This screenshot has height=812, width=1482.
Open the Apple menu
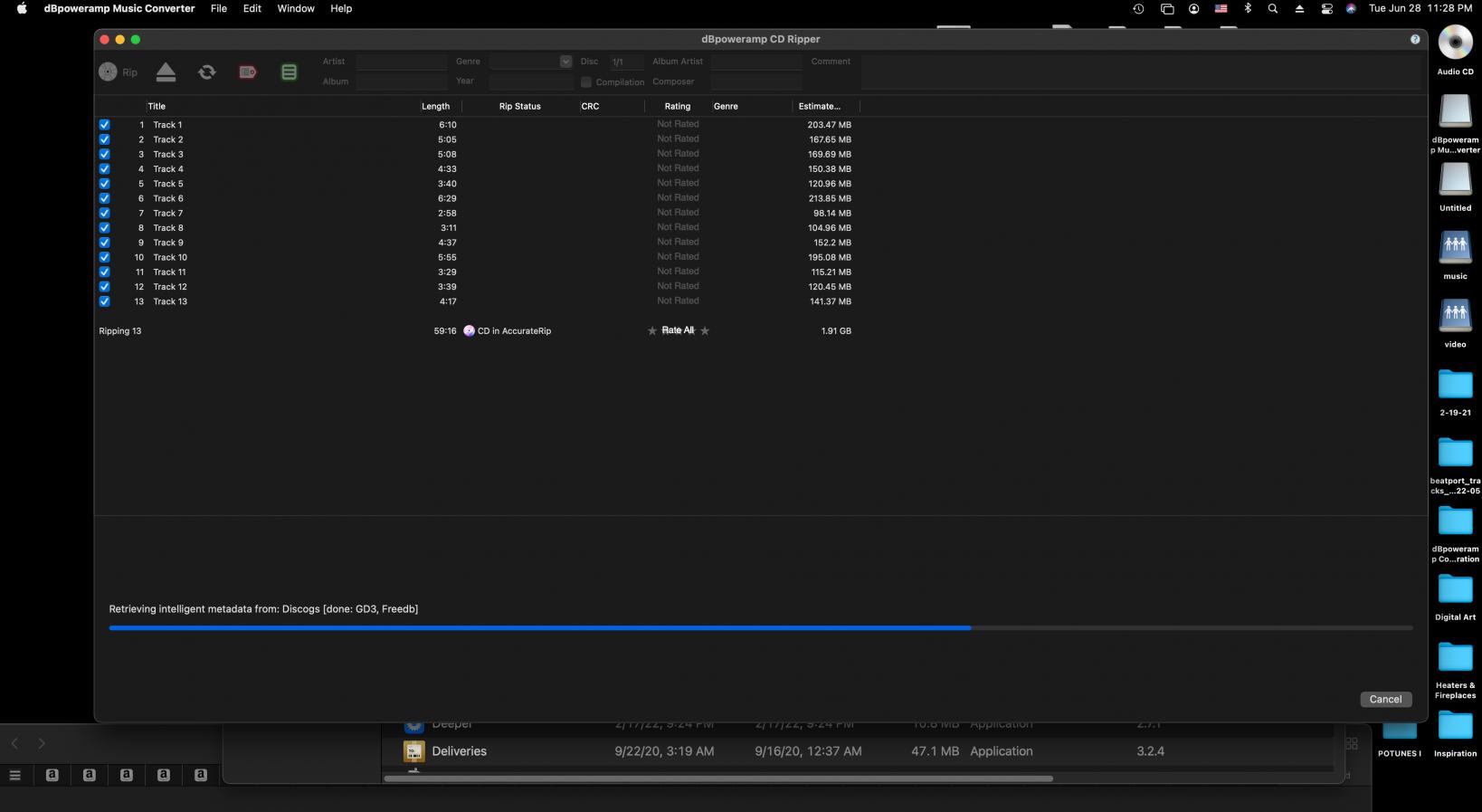coord(22,9)
